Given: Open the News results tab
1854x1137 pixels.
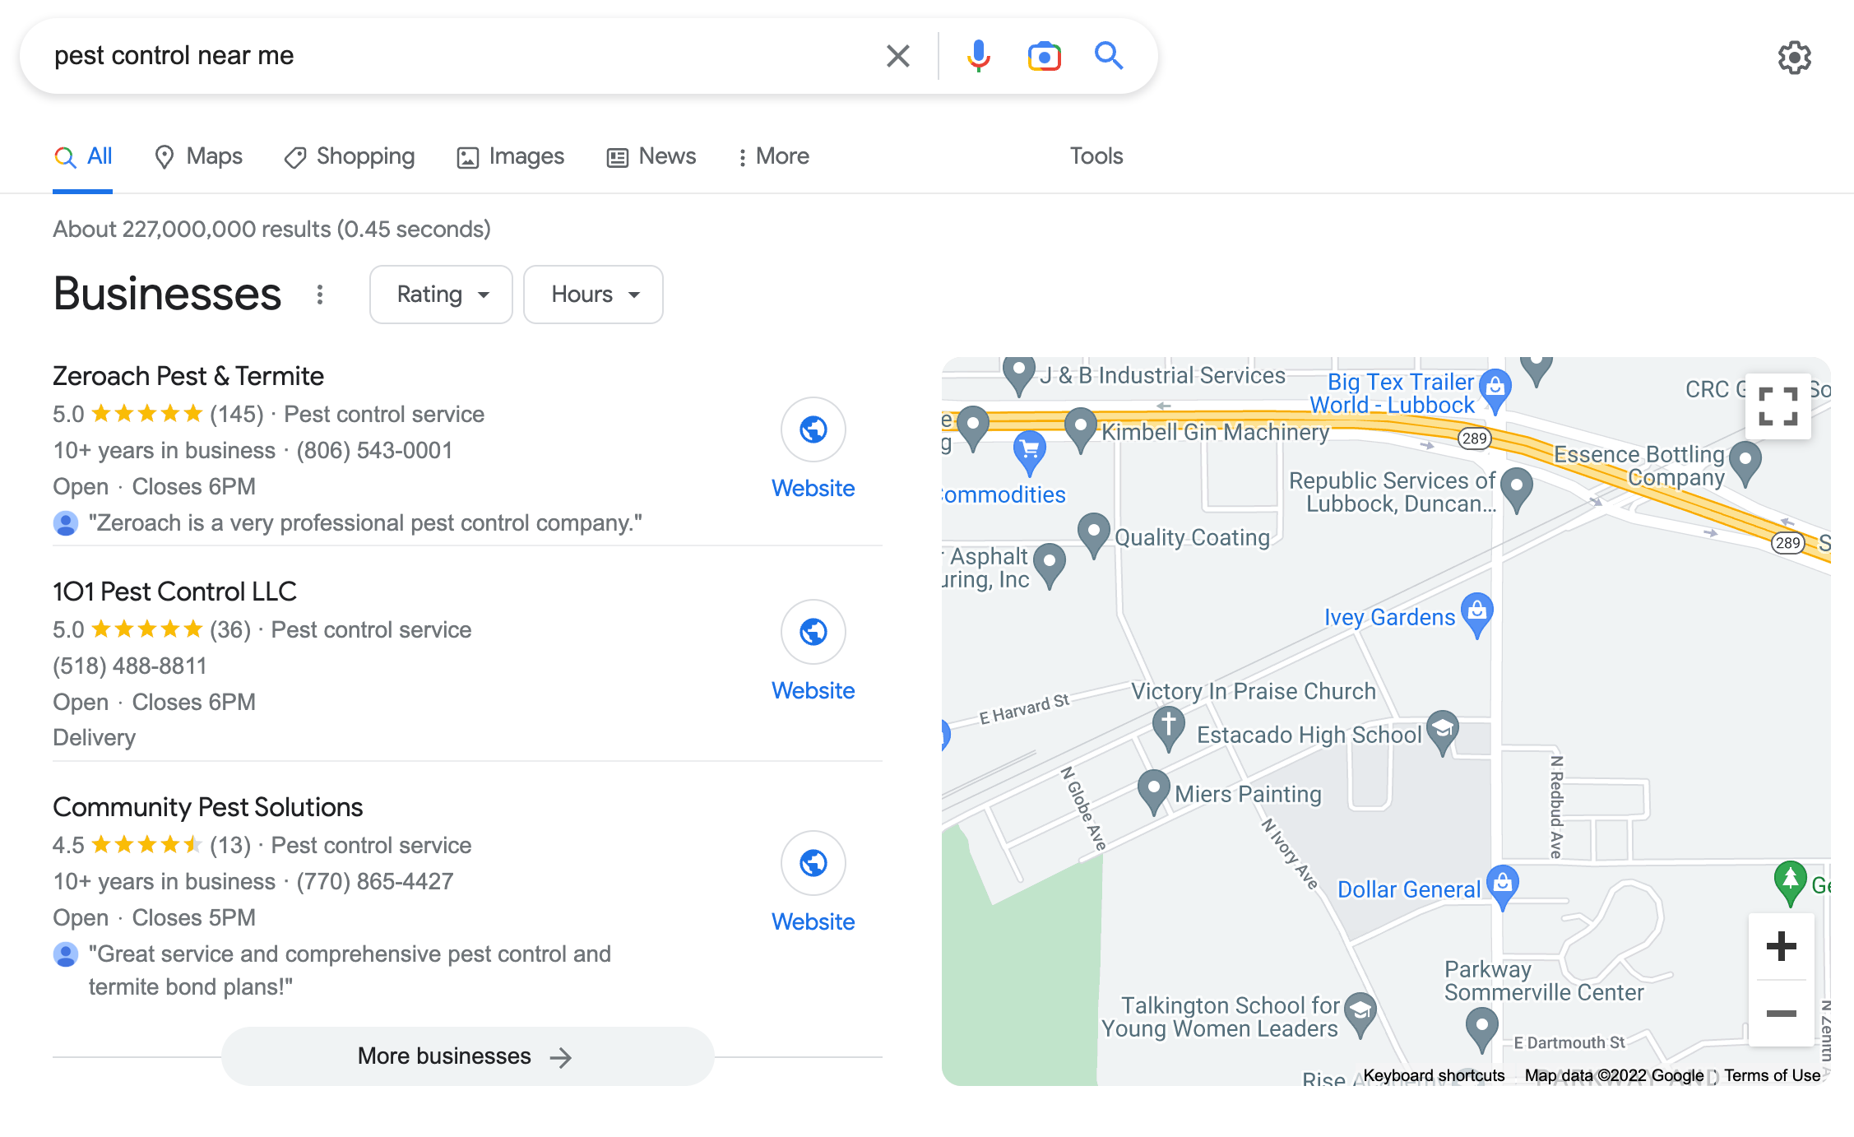Looking at the screenshot, I should tap(651, 156).
